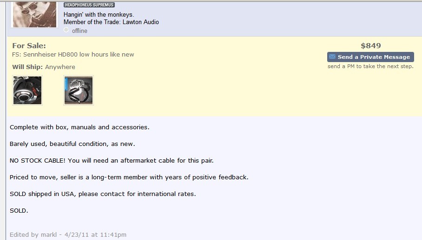
Task: Click the 'SOLD shipped in USA' line
Action: (103, 194)
